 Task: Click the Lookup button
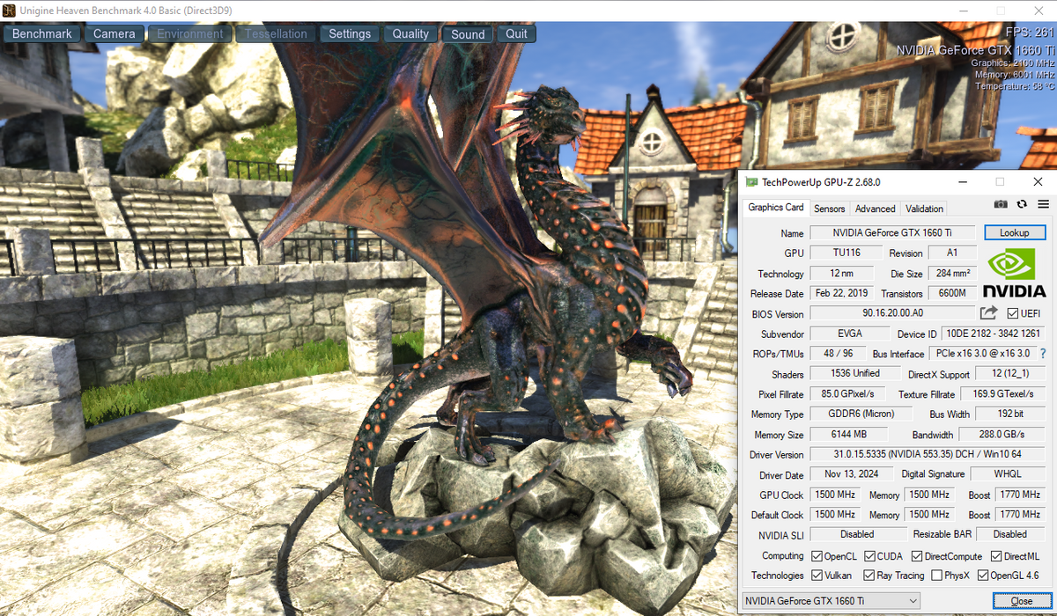click(1014, 232)
